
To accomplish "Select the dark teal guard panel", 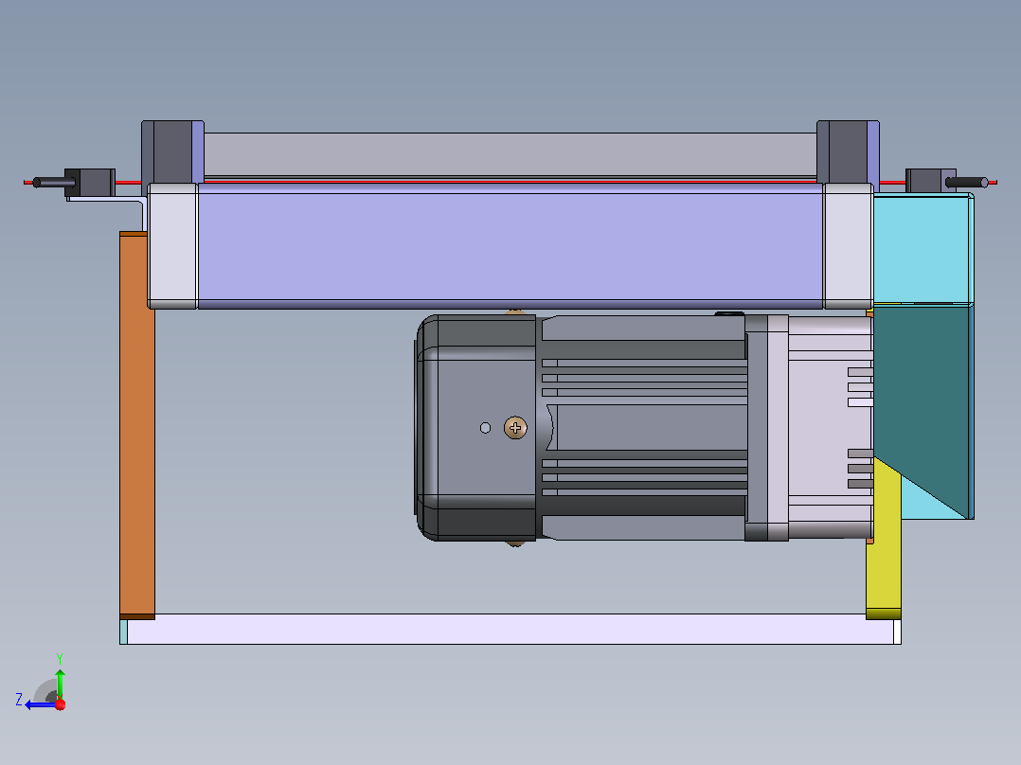I will point(919,403).
